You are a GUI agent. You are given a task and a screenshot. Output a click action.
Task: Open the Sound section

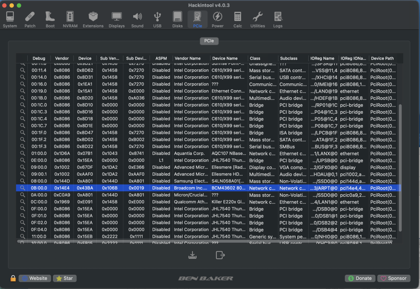(137, 20)
